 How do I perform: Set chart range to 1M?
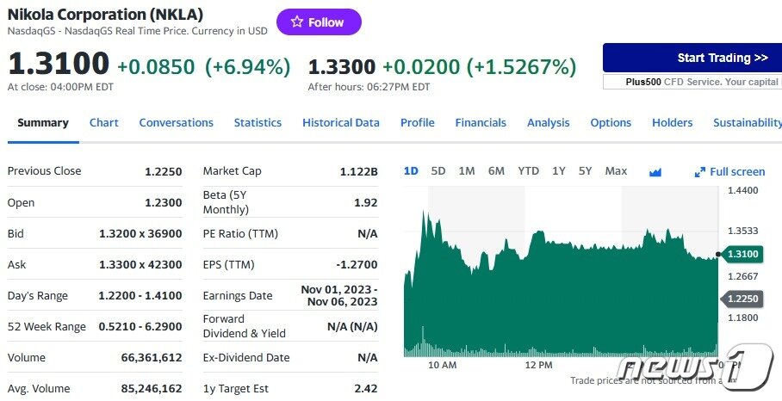click(467, 171)
